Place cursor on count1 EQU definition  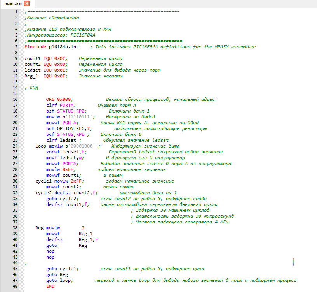[x=32, y=58]
